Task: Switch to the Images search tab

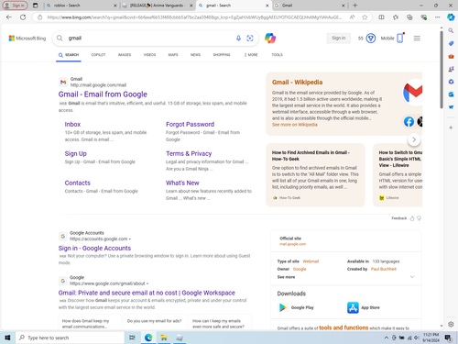Action: coord(125,55)
